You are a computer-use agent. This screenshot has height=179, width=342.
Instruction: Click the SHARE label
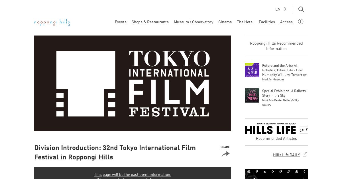225,147
